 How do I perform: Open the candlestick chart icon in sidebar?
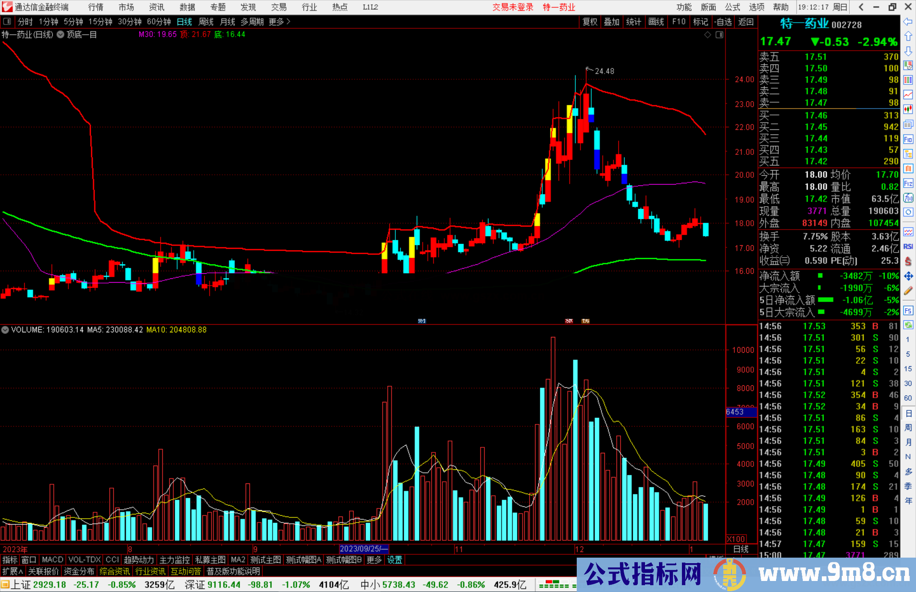(908, 109)
